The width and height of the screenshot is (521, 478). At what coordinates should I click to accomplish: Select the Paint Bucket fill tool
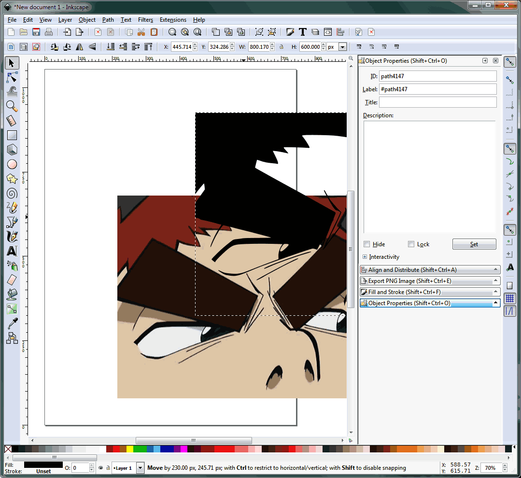(x=12, y=295)
